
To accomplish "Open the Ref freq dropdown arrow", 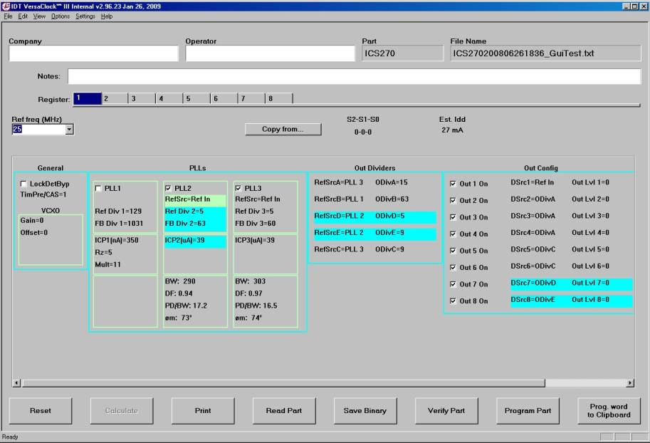I will pos(69,130).
